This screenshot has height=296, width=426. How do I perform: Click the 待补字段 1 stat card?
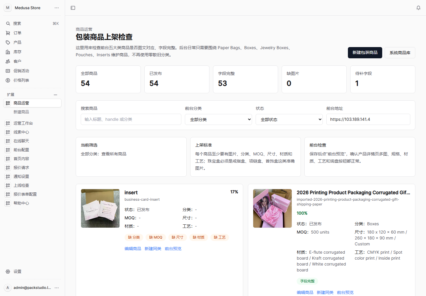383,79
